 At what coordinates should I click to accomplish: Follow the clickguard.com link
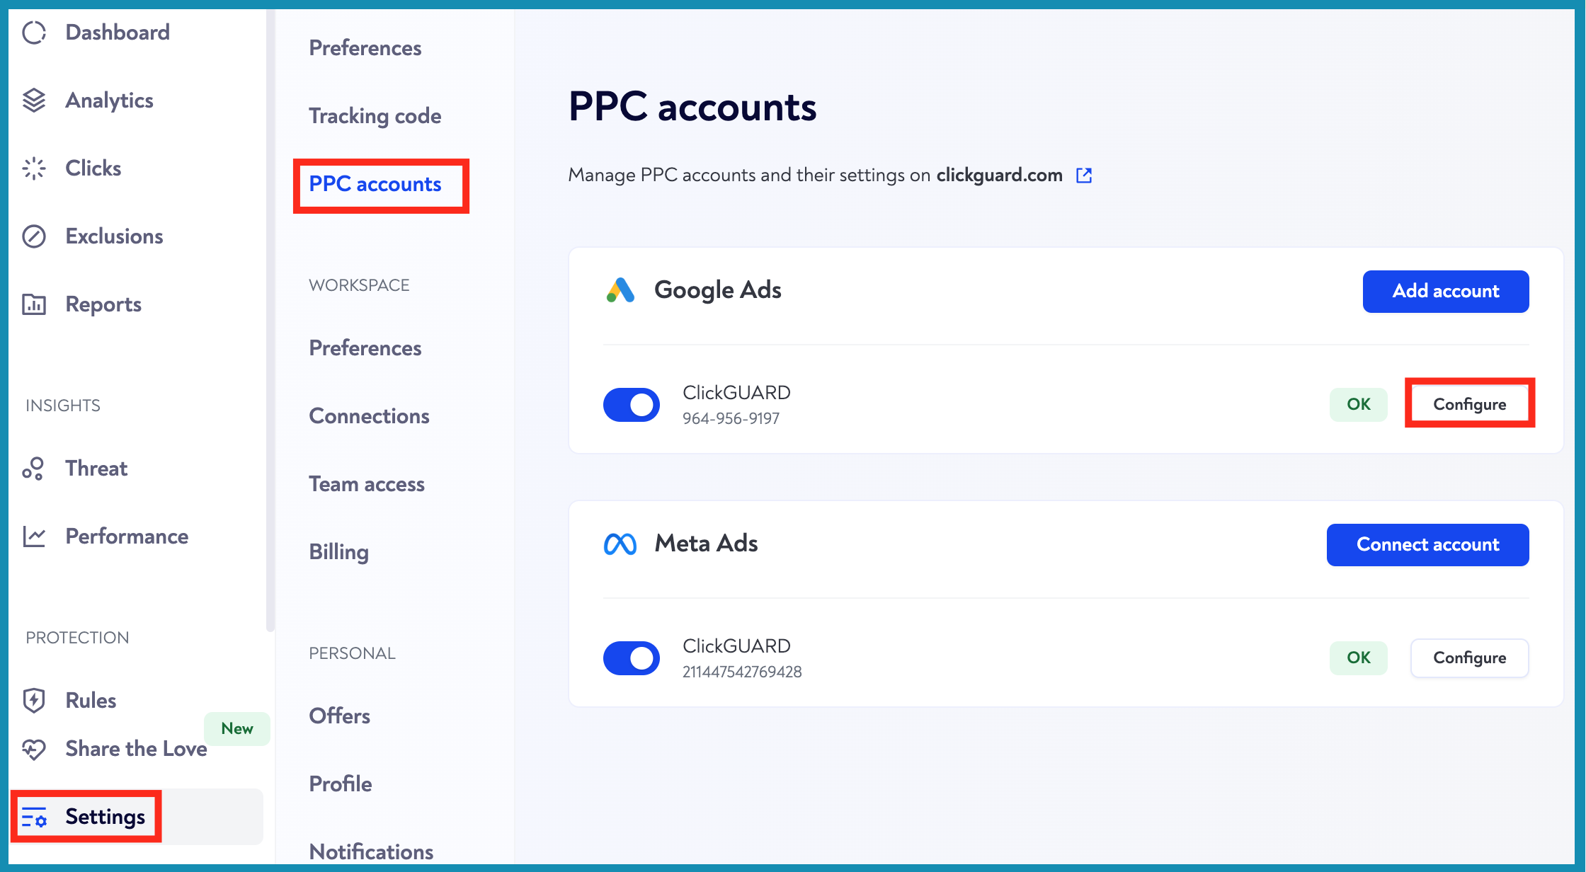click(x=999, y=175)
